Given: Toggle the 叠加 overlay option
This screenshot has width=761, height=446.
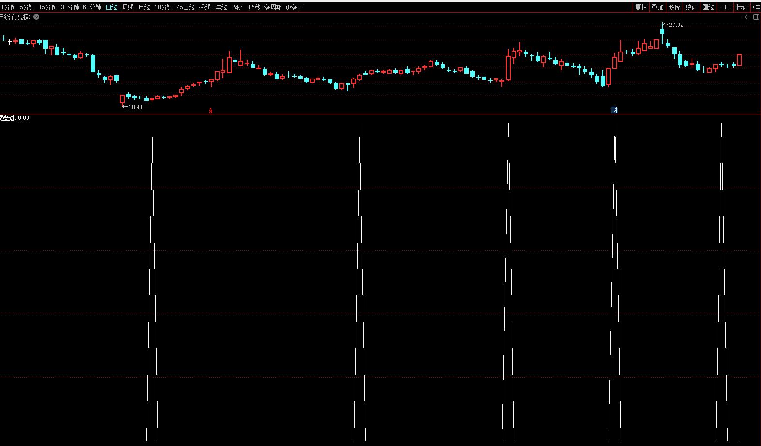Looking at the screenshot, I should 657,7.
